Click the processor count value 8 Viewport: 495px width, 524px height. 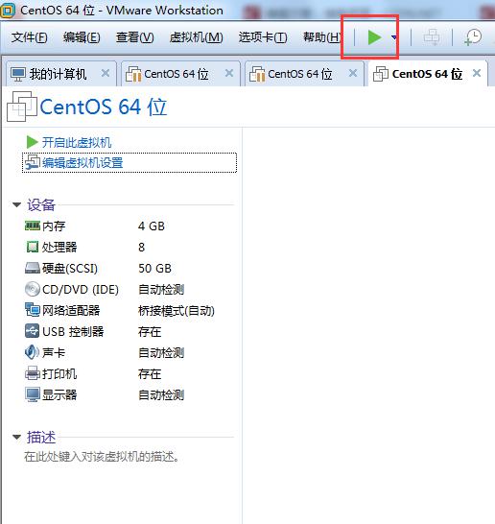(141, 248)
